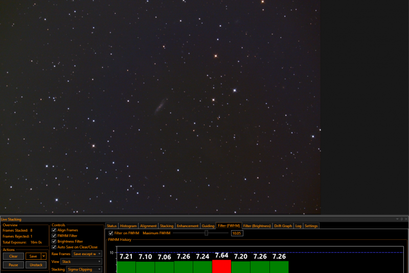Expand the Save button dropdown arrow
Viewport: 409px width, 273px height.
(44, 256)
